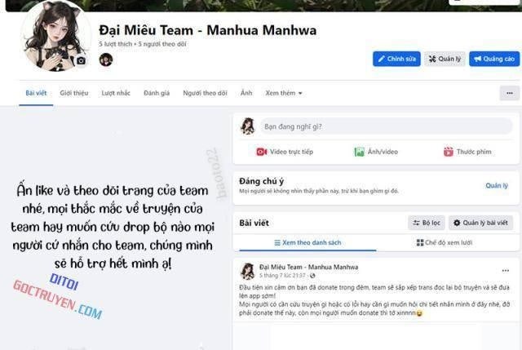This screenshot has height=350, width=522.
Task: Open the Người theo dõi tab
Action: (205, 93)
